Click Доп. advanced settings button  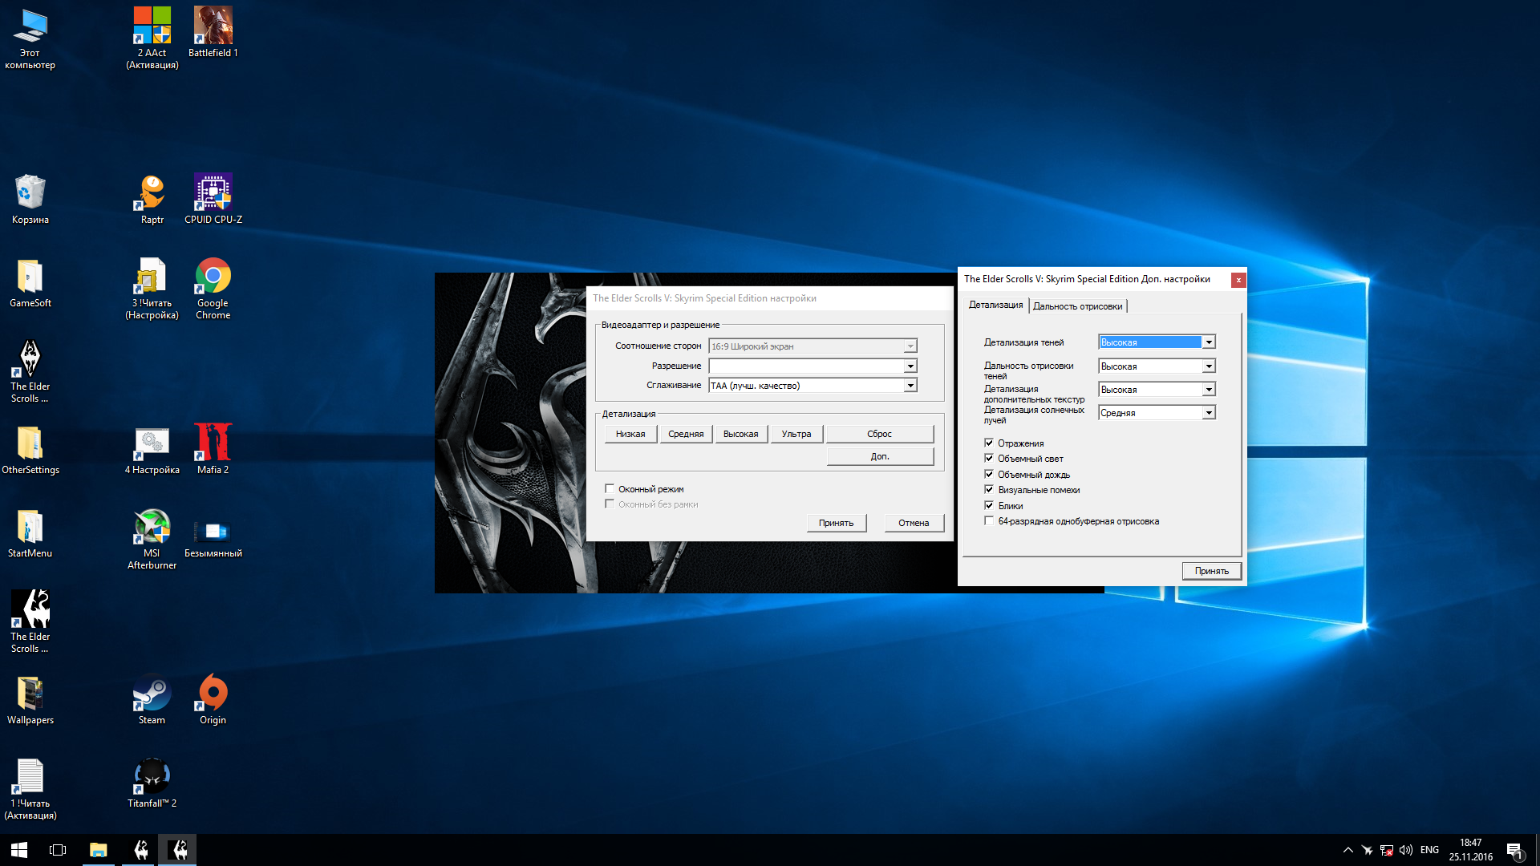tap(880, 456)
